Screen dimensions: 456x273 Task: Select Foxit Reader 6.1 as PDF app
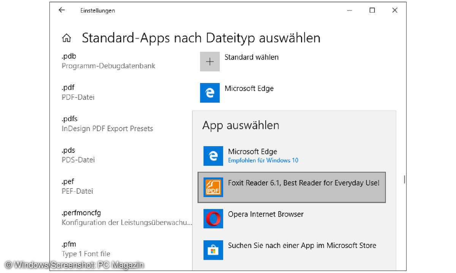pos(292,187)
